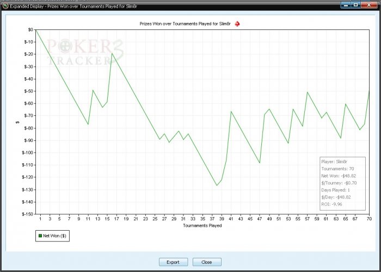Screen dimensions: 381x272
Task: Click the graph spike at tournament 41
Action: 231,112
